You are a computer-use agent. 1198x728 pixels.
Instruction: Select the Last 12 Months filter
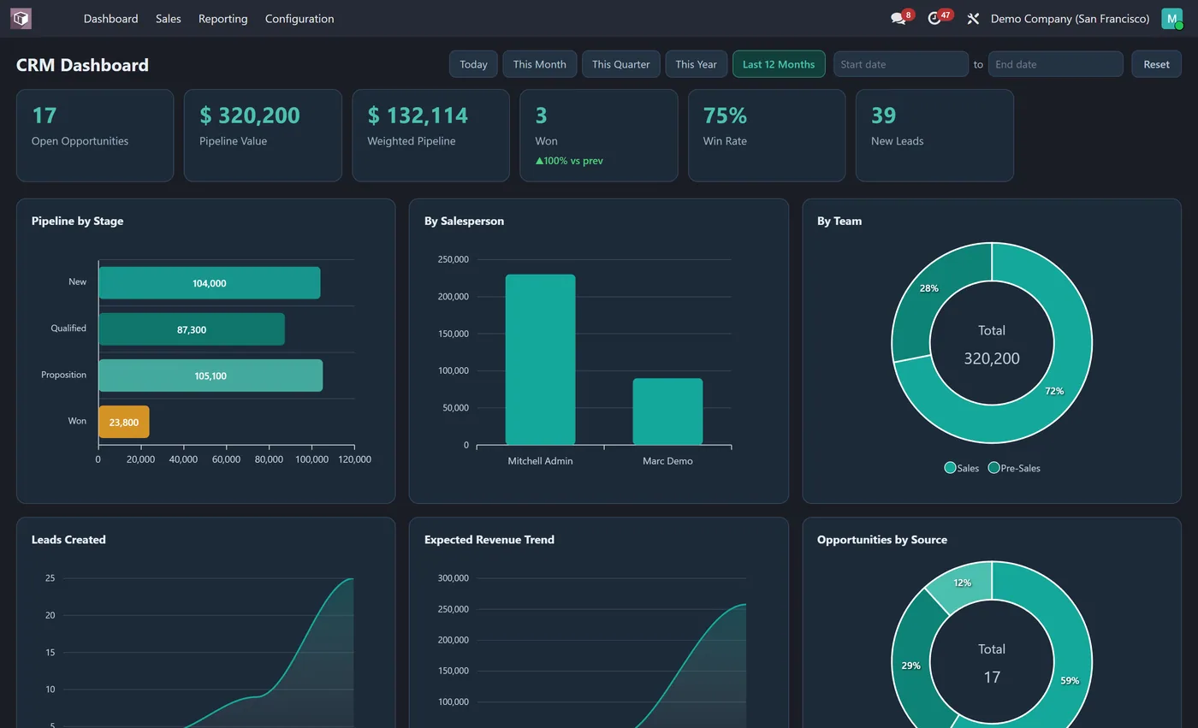point(779,64)
